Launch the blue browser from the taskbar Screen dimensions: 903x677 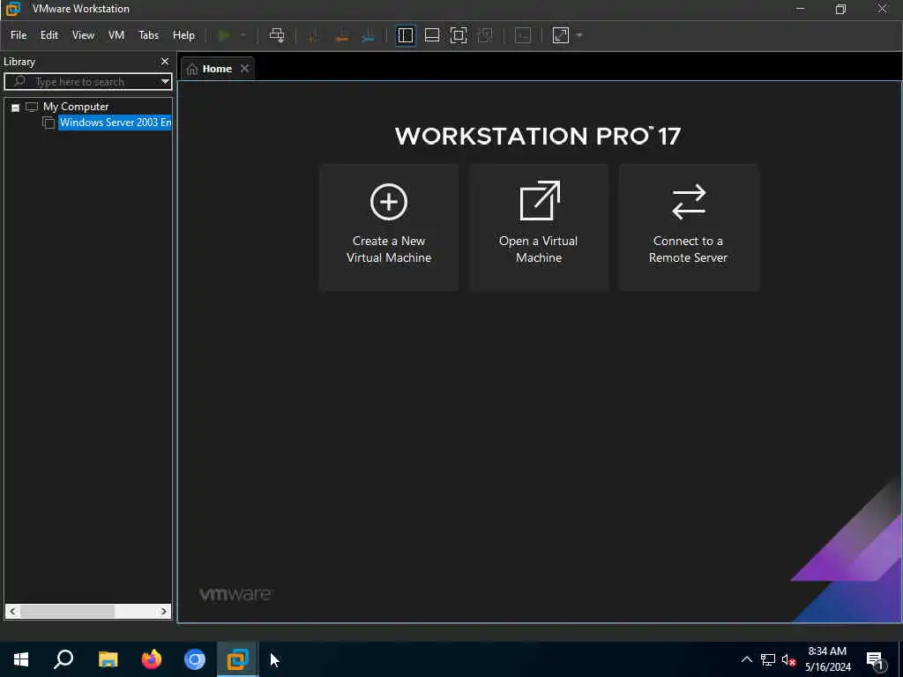[195, 659]
